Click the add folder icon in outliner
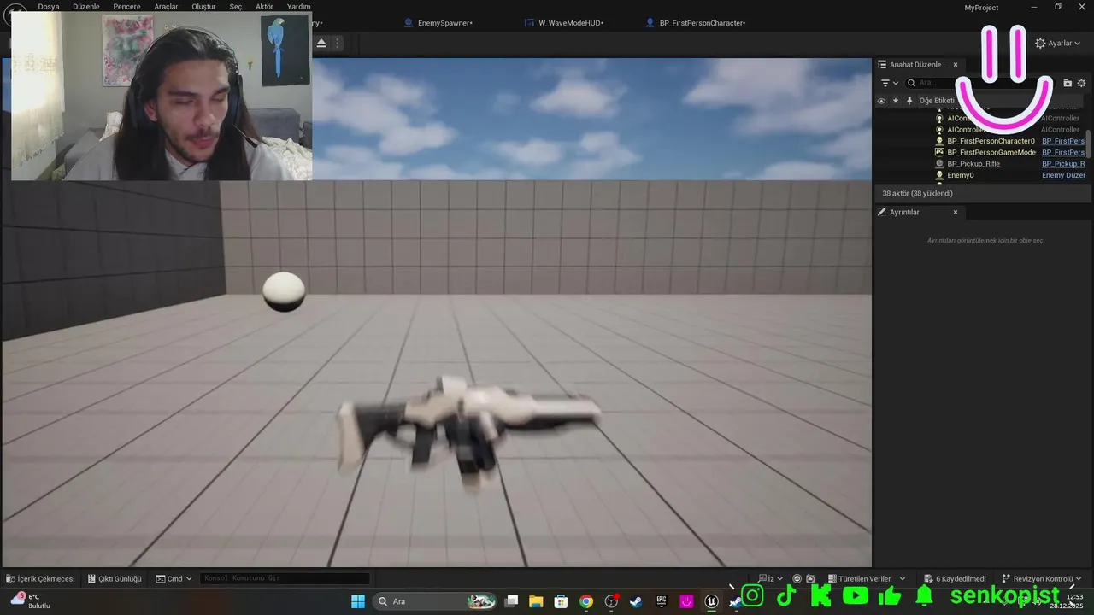The width and height of the screenshot is (1094, 615). pyautogui.click(x=1068, y=83)
